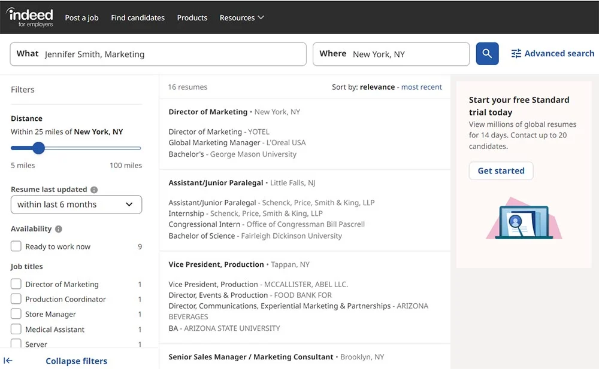This screenshot has height=369, width=599.
Task: Click Vice President, Production - MCCALLISTER, ABEL LLC line
Action: point(258,284)
